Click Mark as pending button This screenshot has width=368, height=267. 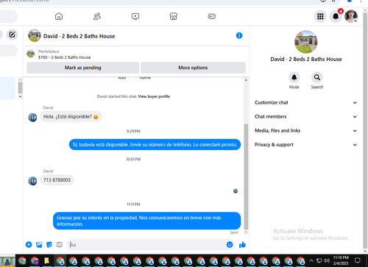tap(83, 68)
